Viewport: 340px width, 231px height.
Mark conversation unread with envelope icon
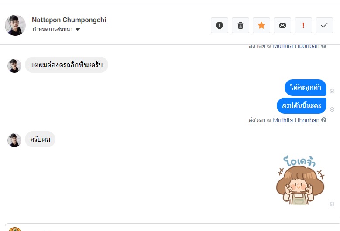[282, 25]
